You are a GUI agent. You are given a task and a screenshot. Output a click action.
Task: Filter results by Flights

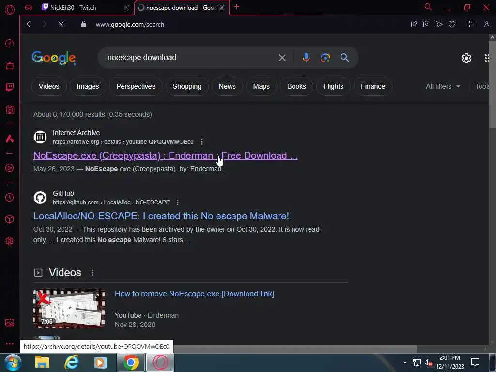pos(333,86)
